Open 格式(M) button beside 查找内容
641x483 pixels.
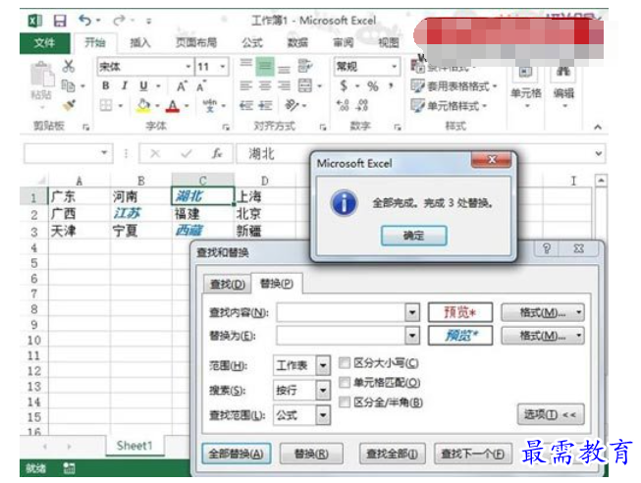542,313
